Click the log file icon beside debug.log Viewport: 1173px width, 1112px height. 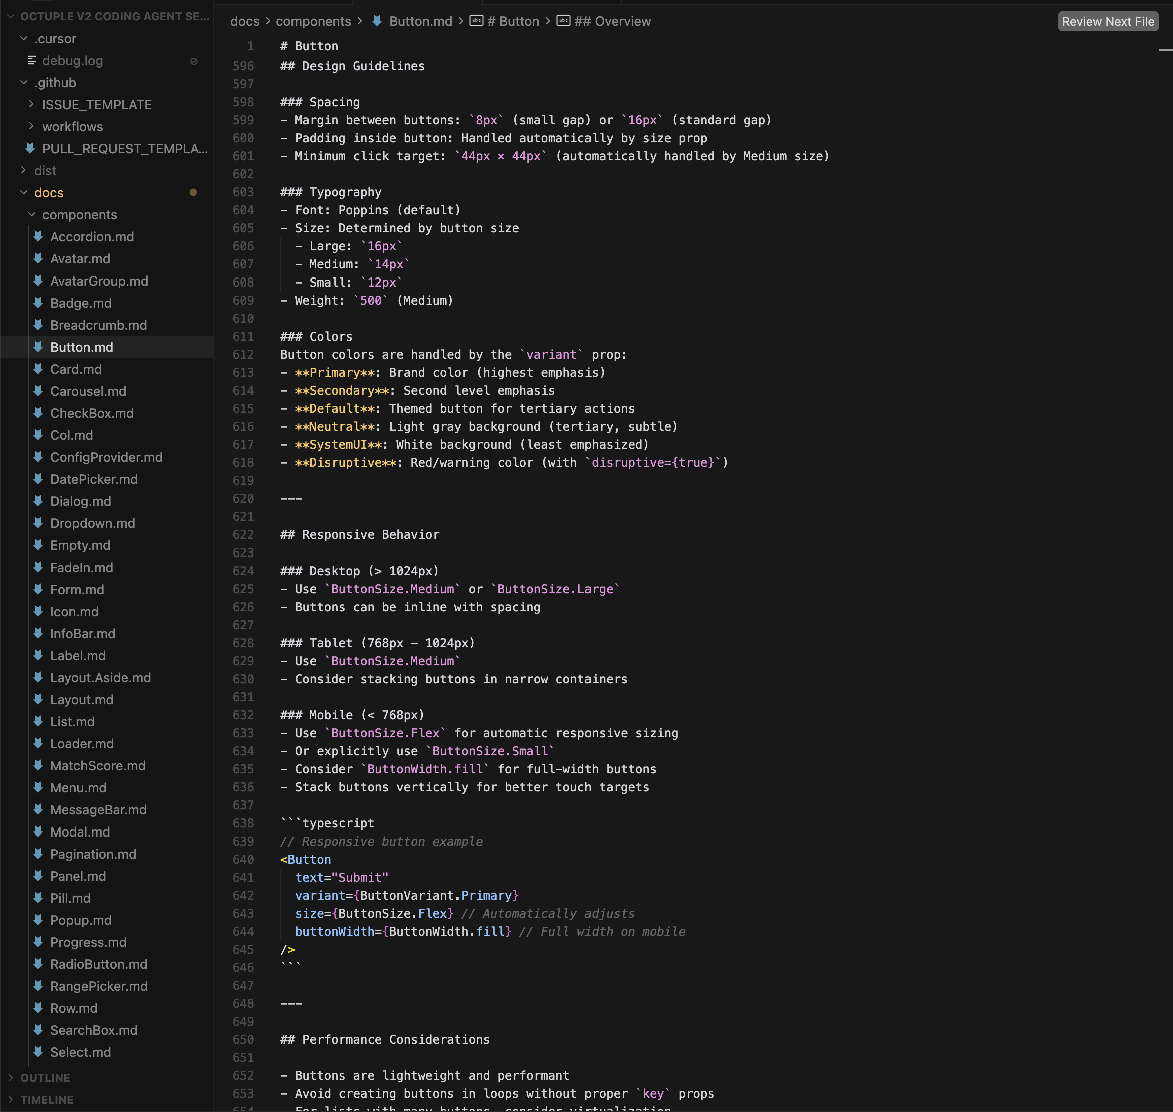point(31,60)
